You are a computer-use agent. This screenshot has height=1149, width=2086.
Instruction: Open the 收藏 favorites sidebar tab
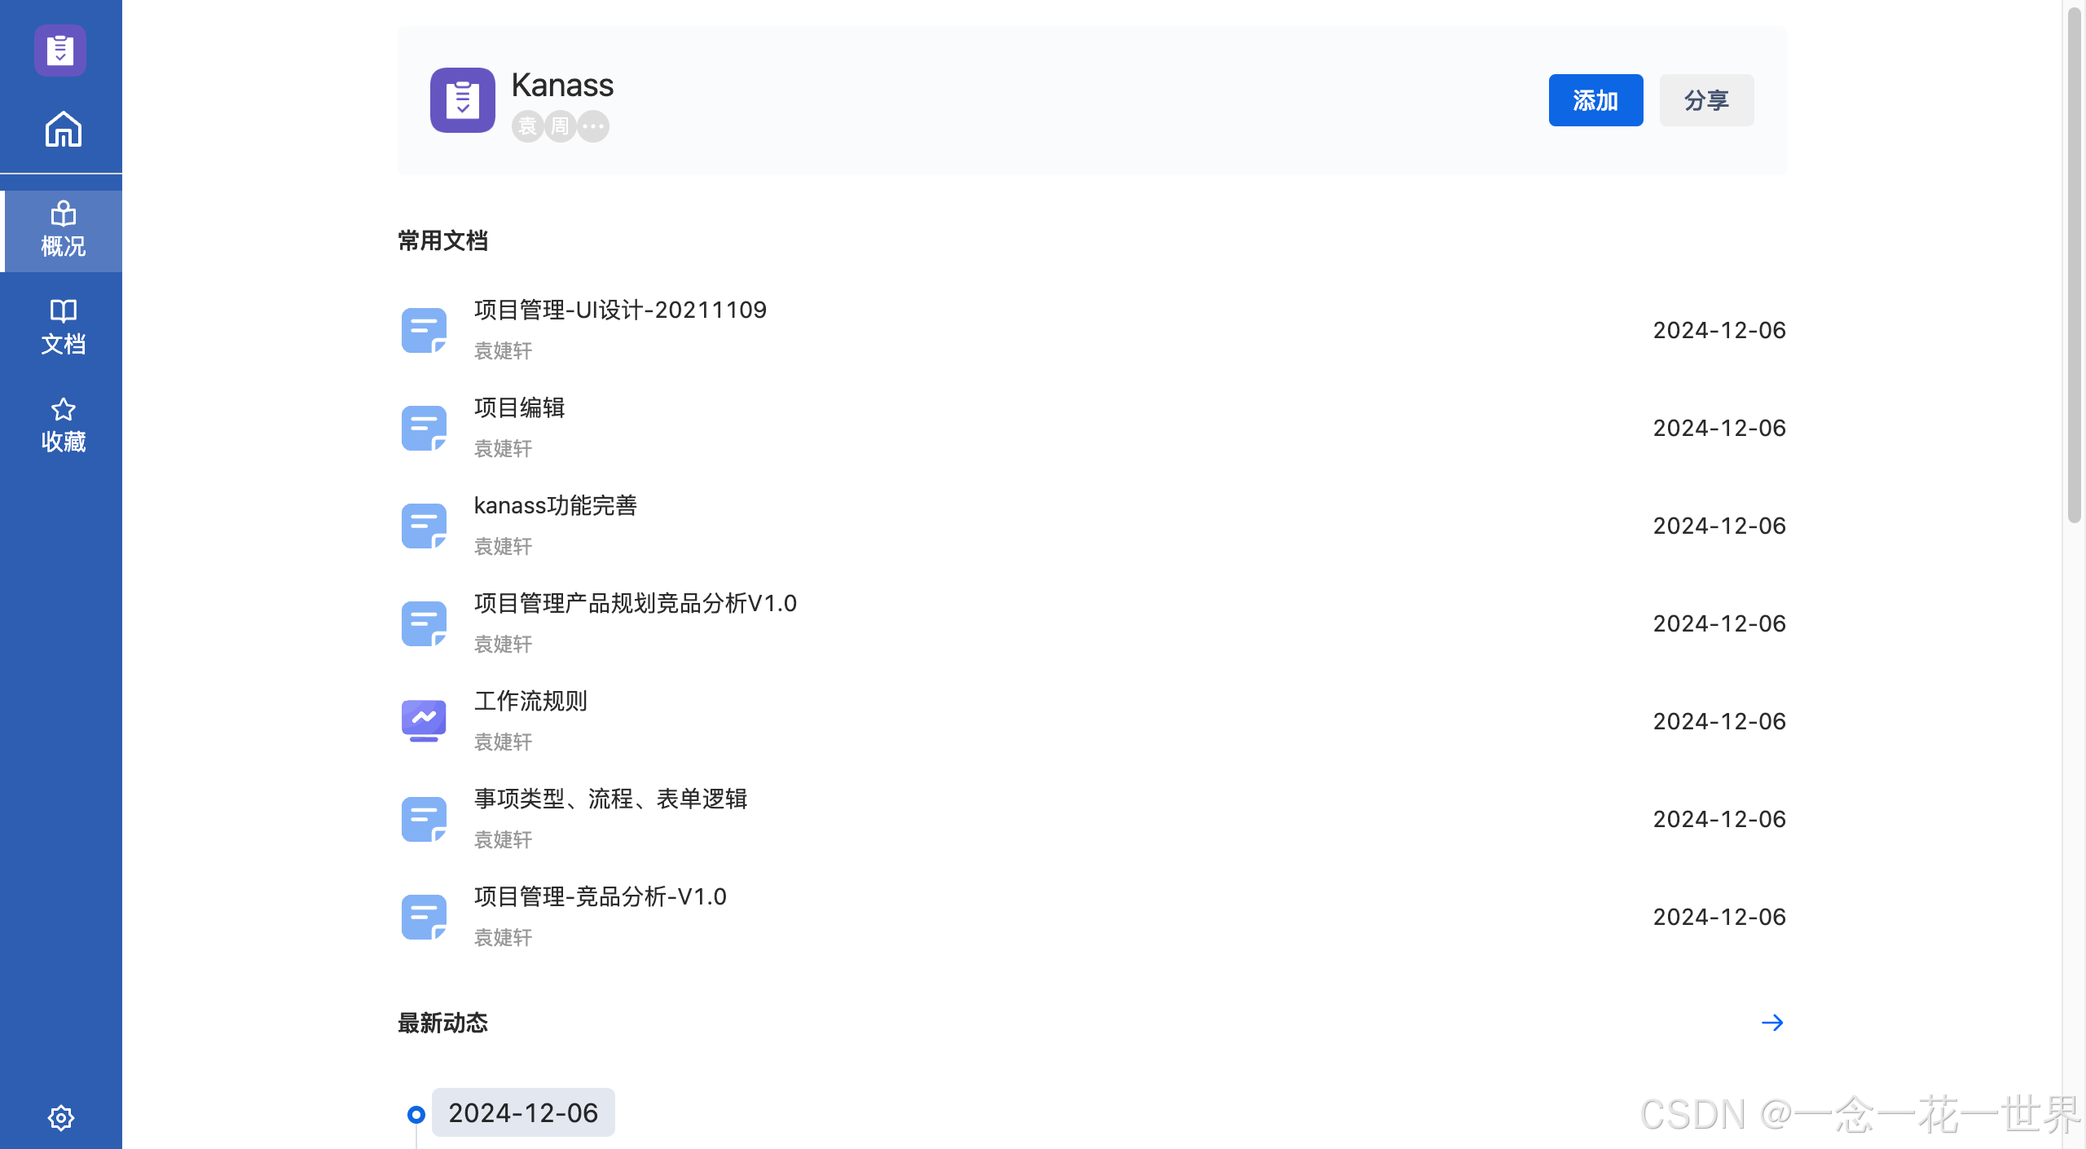coord(63,425)
